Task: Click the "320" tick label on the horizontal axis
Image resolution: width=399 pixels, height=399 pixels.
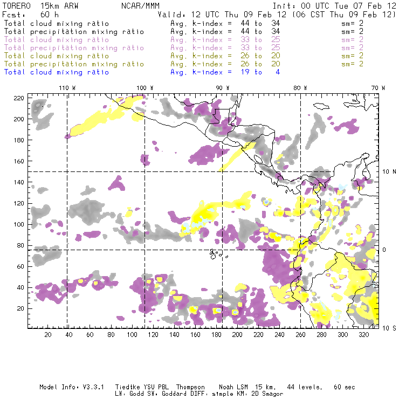Action: pos(363,335)
